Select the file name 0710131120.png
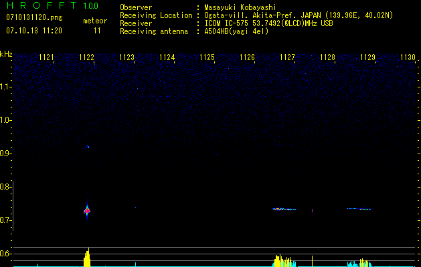Screen dimensions: 421x267 pos(34,17)
